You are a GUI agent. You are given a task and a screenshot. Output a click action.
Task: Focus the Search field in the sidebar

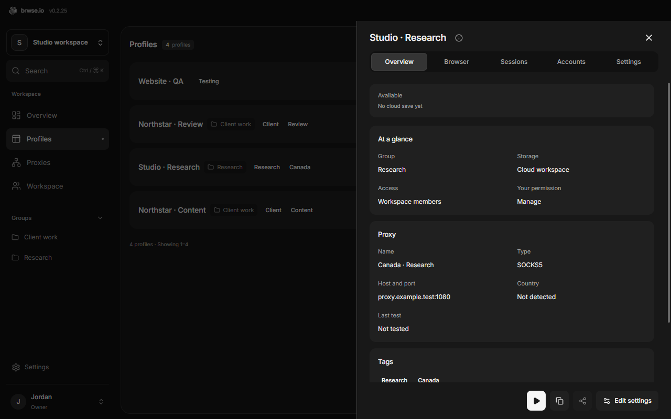click(x=58, y=71)
